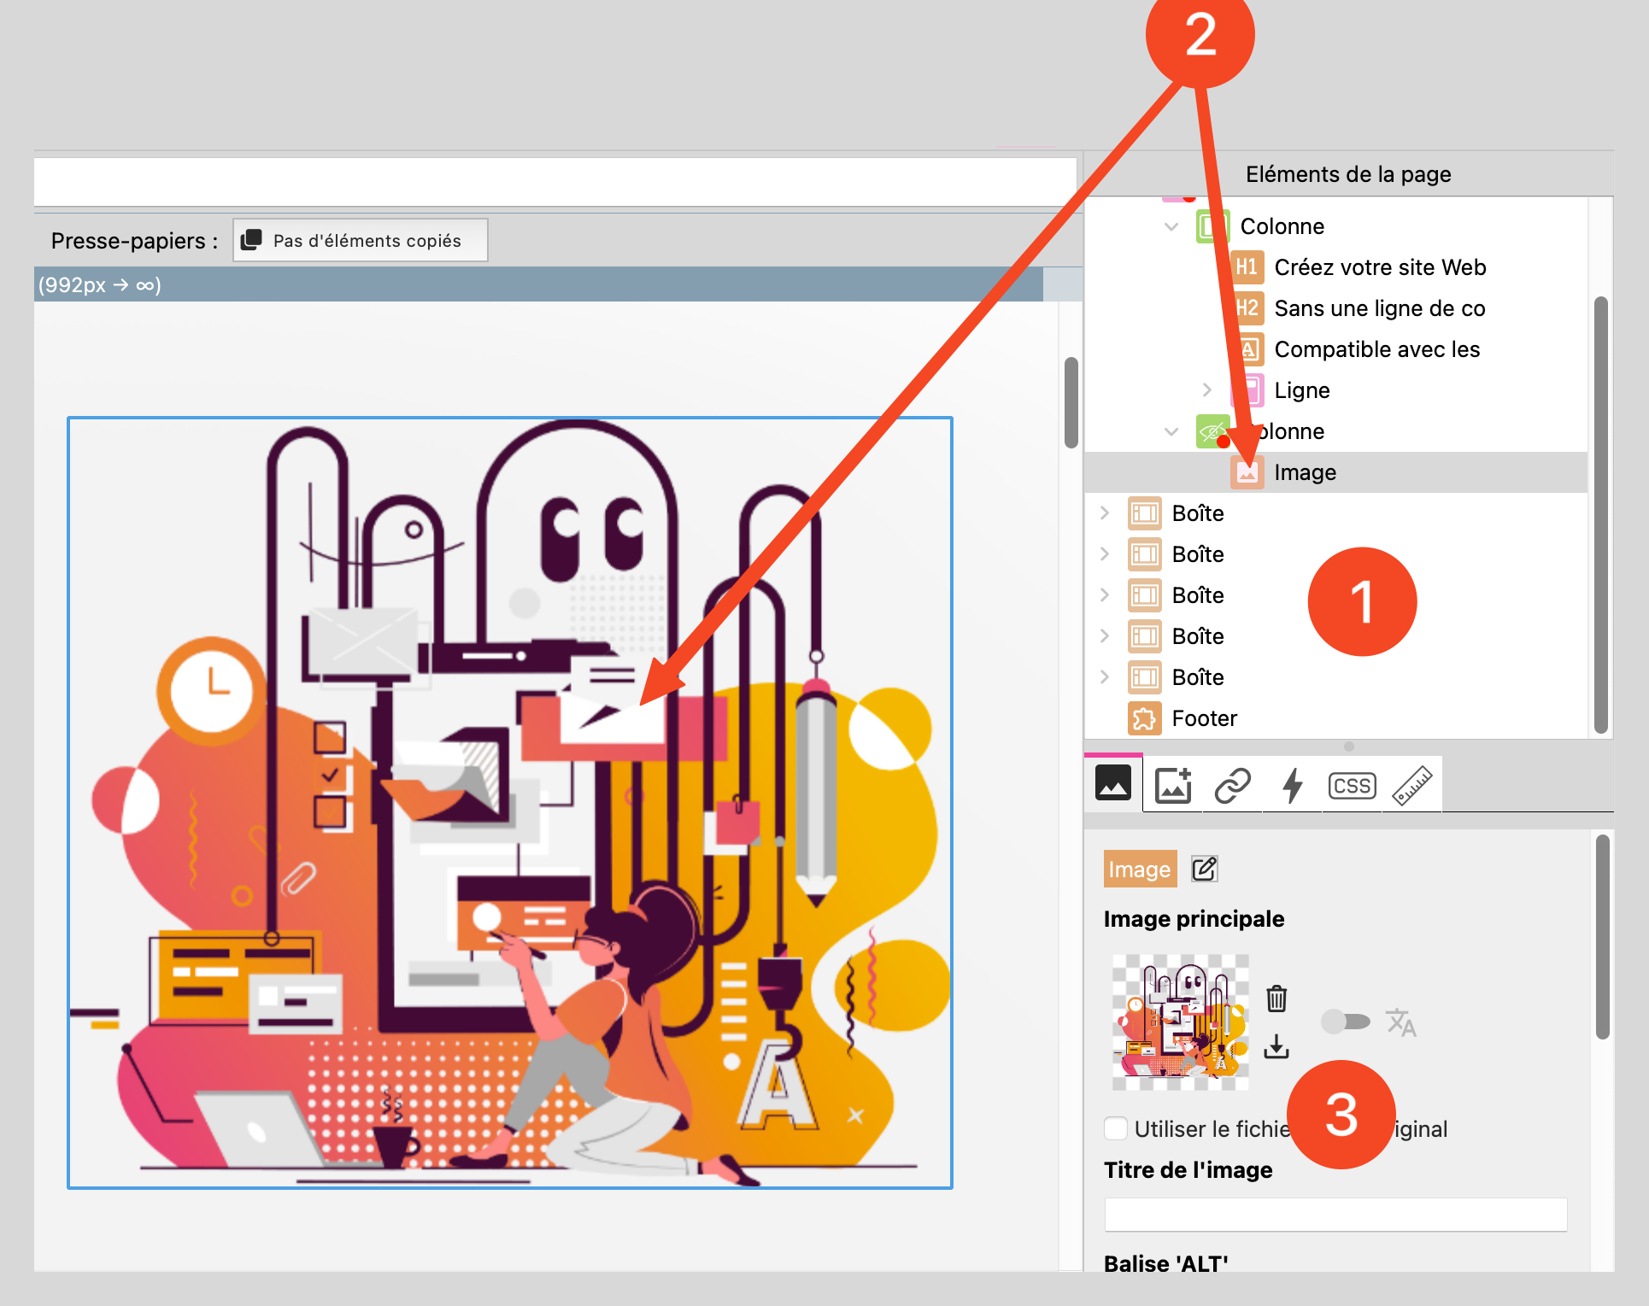Download the main image file
The width and height of the screenshot is (1649, 1306).
point(1276,1046)
